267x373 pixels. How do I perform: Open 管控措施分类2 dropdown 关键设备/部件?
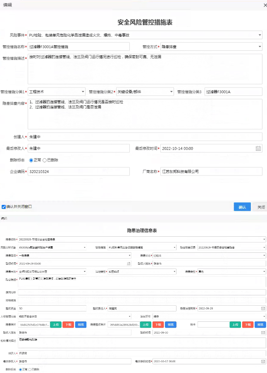(x=171, y=91)
